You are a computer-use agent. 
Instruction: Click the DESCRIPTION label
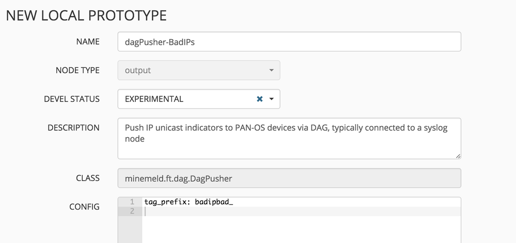(73, 128)
